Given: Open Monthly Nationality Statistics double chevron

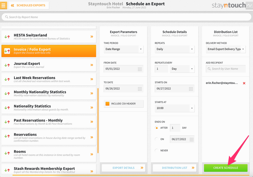Looking at the screenshot, I should tap(92, 93).
